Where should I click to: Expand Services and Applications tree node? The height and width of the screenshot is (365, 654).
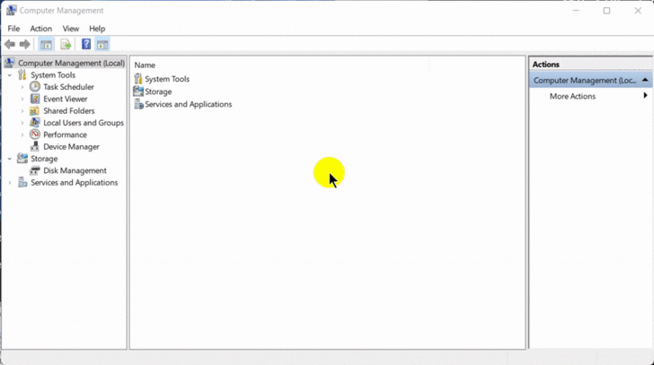point(10,183)
